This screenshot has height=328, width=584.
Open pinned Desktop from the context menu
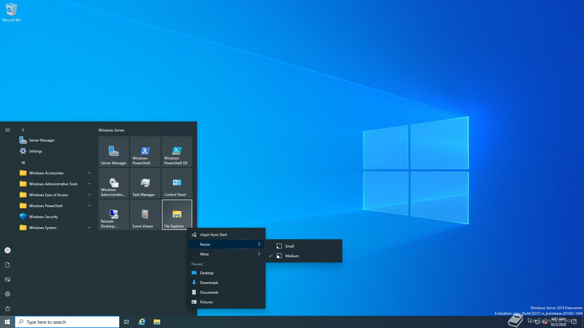pyautogui.click(x=226, y=273)
